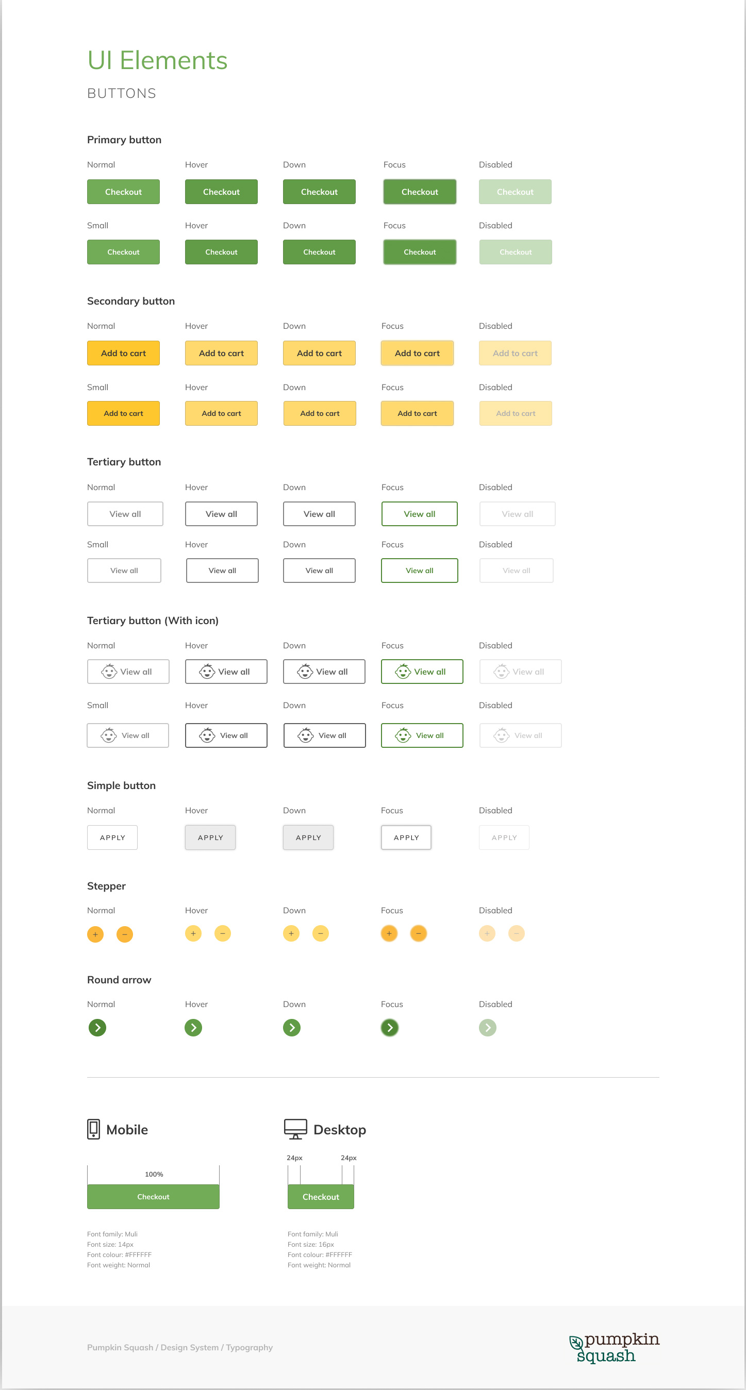Click the Focus large tertiary View all button without icon
Screen dimensions: 746x1390
(420, 514)
